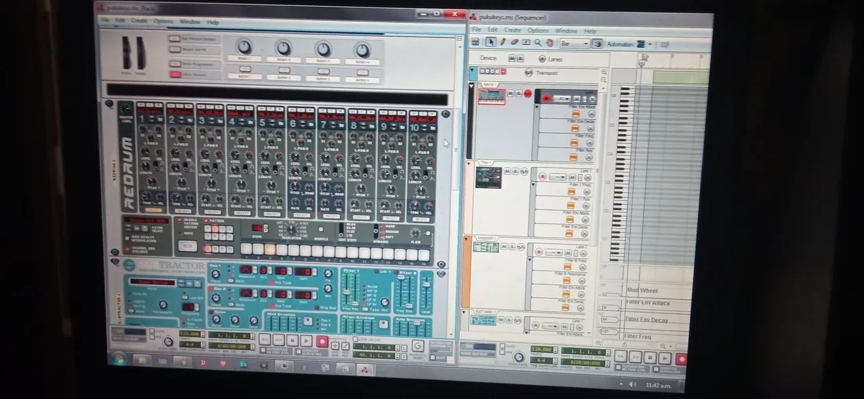The image size is (864, 399).
Task: Select the NN19 1 device thumbnail
Action: [x=491, y=96]
